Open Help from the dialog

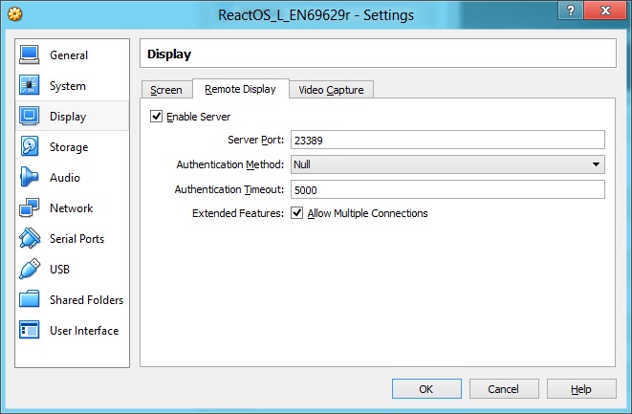[581, 389]
